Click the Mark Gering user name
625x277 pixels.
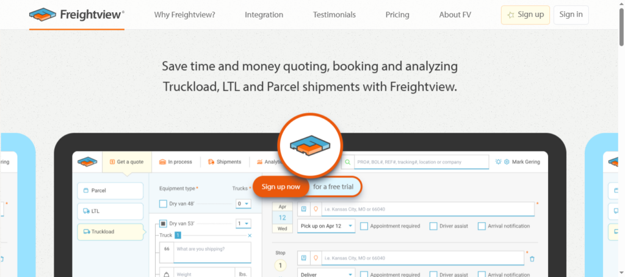coord(526,162)
